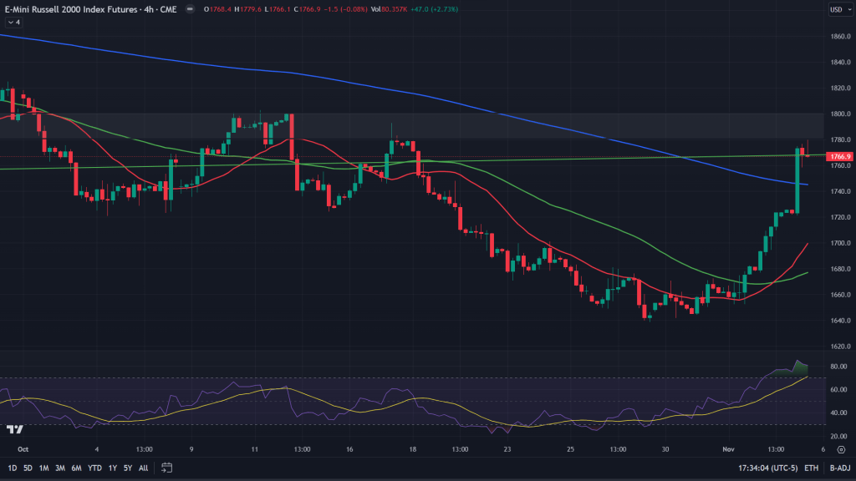Viewport: 856px width, 481px height.
Task: Select the YTD date range
Action: tap(94, 468)
